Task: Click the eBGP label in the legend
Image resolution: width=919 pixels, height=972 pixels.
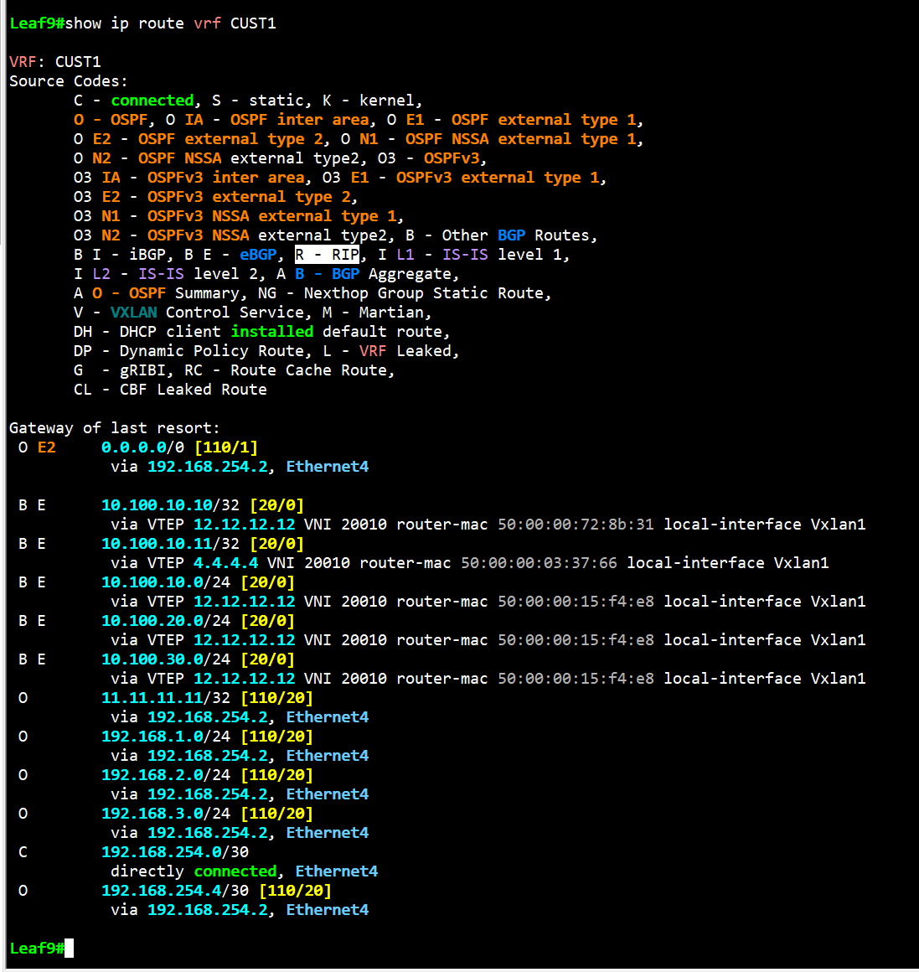Action: pyautogui.click(x=258, y=254)
